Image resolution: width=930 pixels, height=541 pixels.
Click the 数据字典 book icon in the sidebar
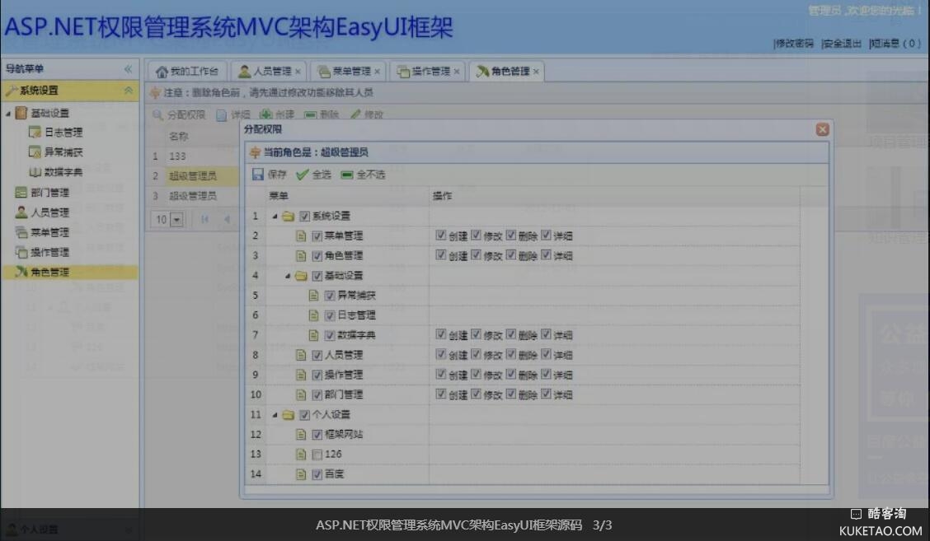pos(35,172)
